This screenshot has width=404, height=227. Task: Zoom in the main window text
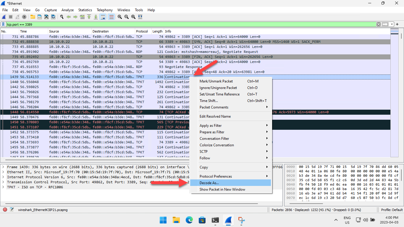point(120,17)
